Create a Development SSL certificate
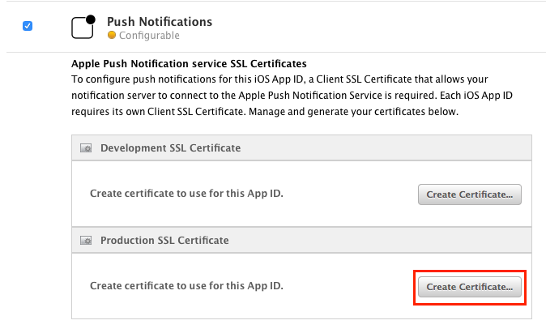This screenshot has height=329, width=546. click(x=470, y=194)
